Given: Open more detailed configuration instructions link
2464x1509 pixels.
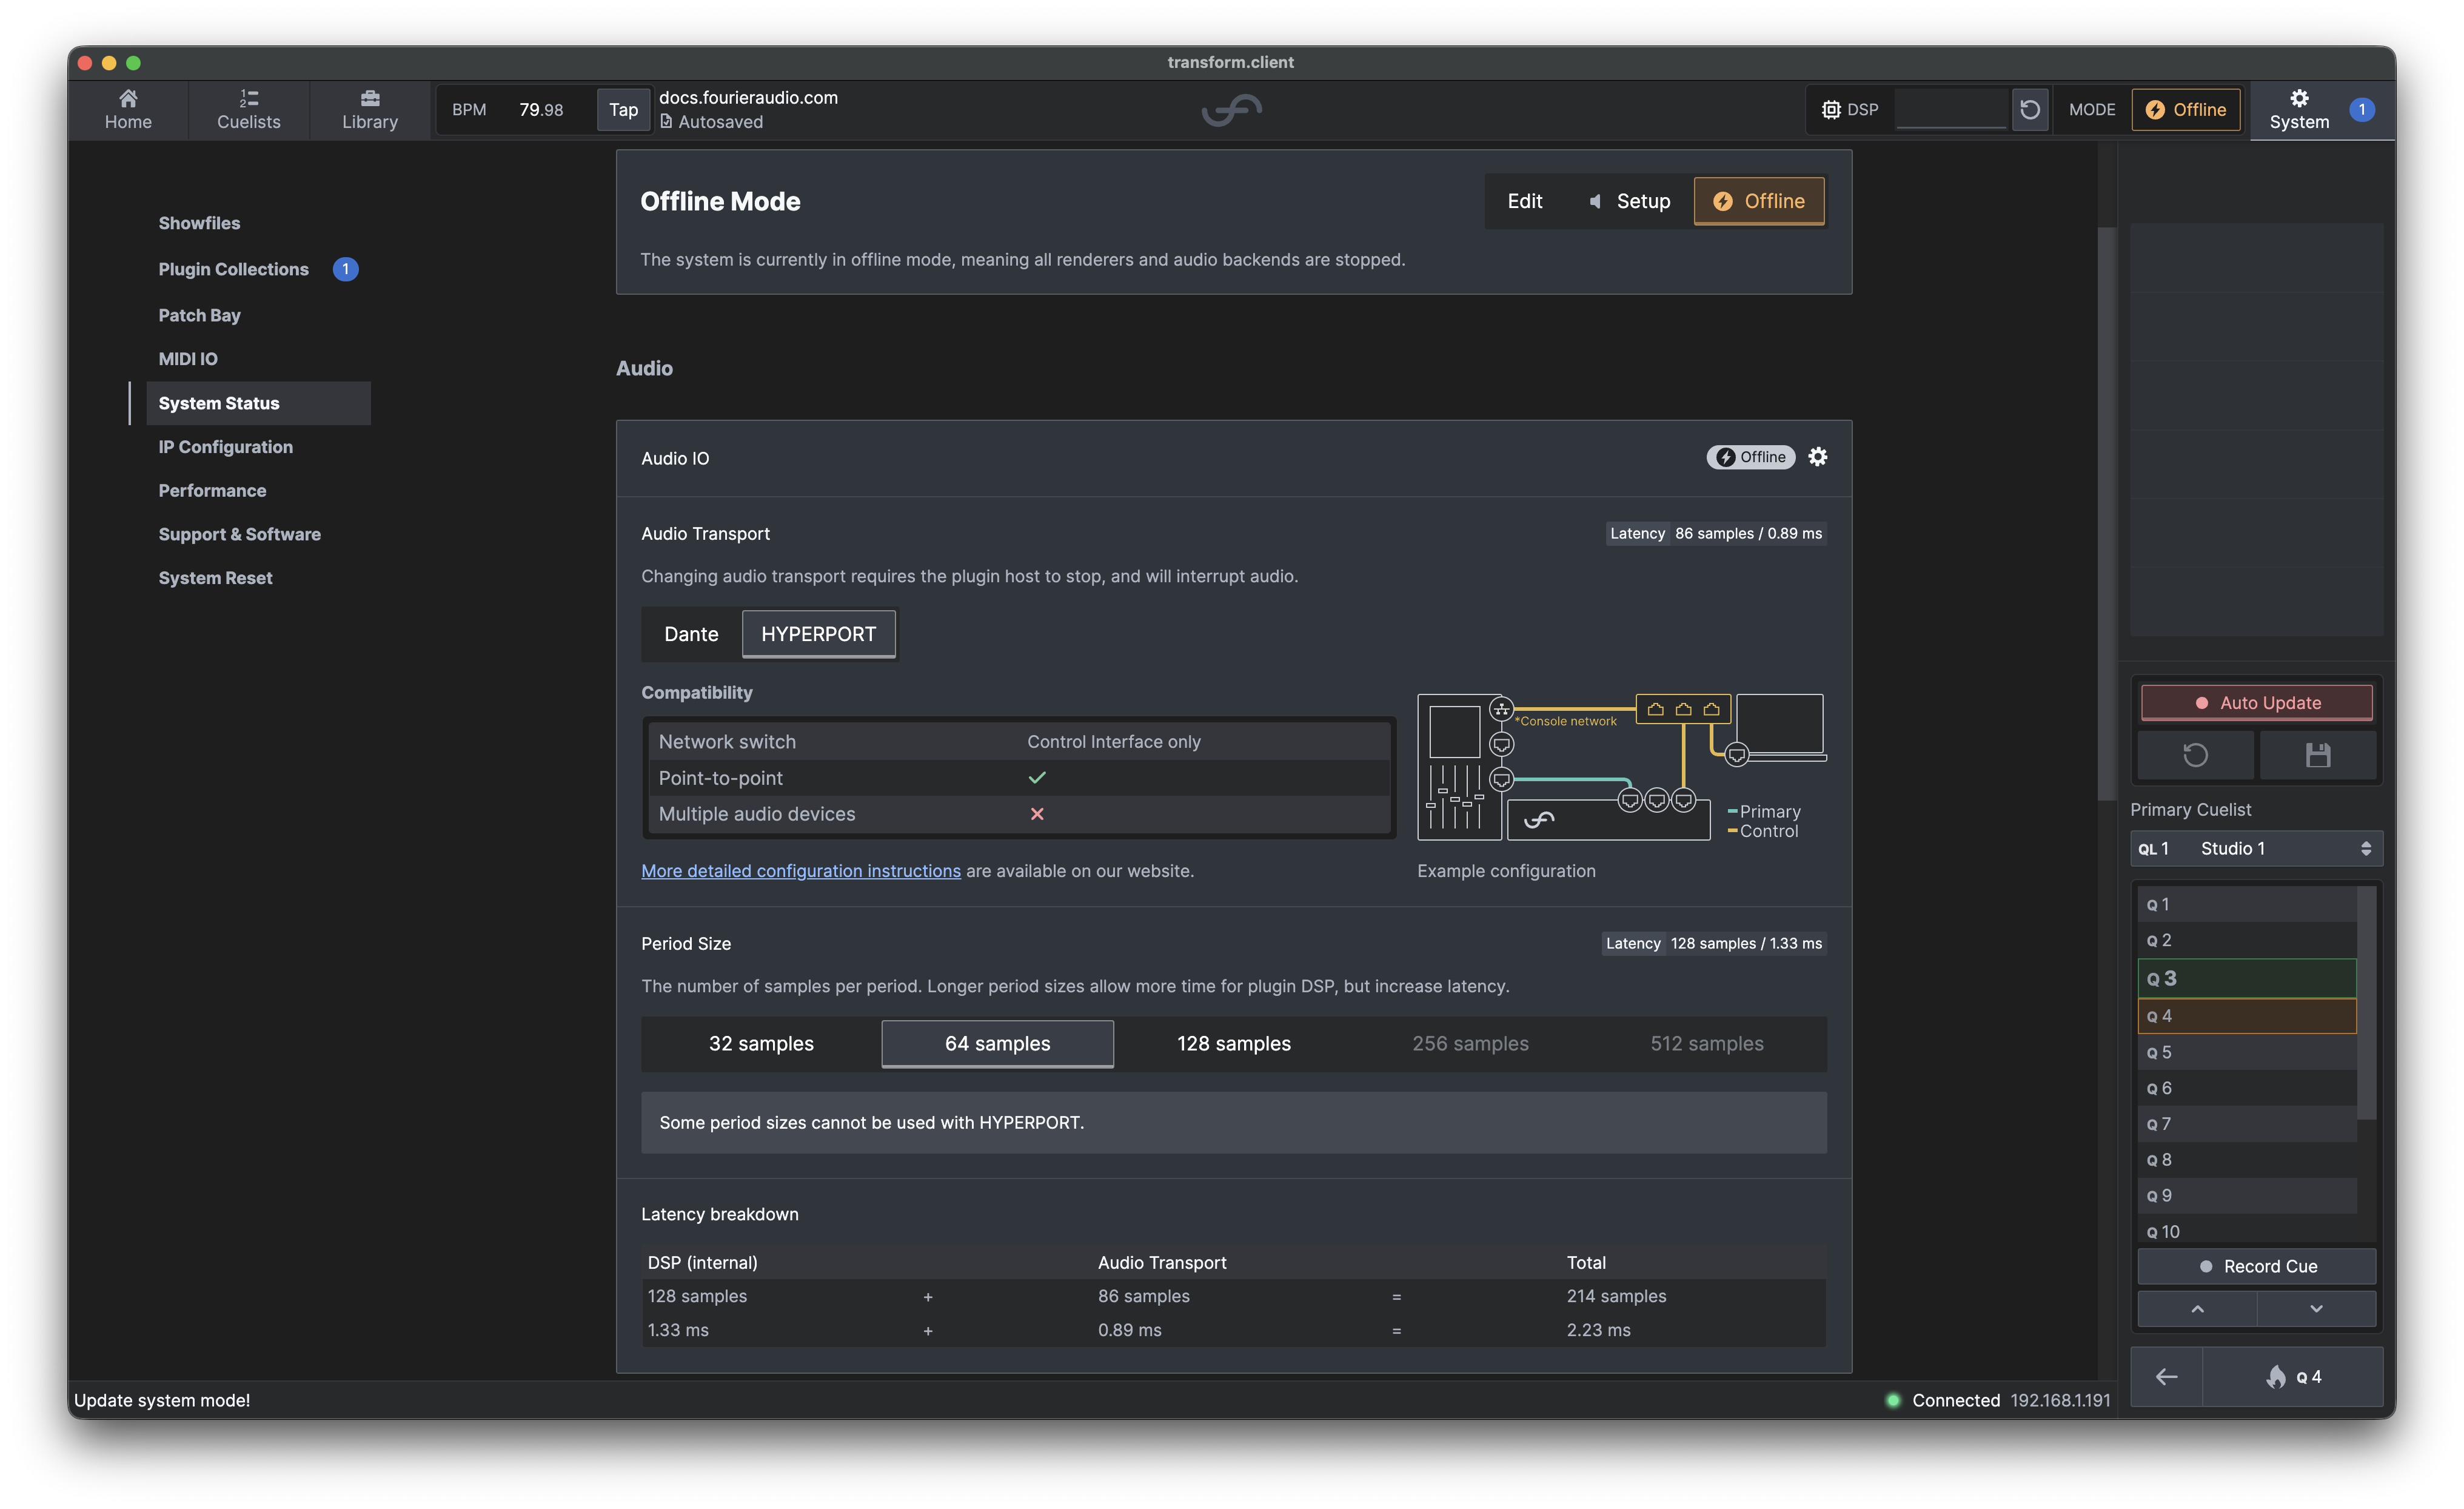Looking at the screenshot, I should (x=800, y=872).
